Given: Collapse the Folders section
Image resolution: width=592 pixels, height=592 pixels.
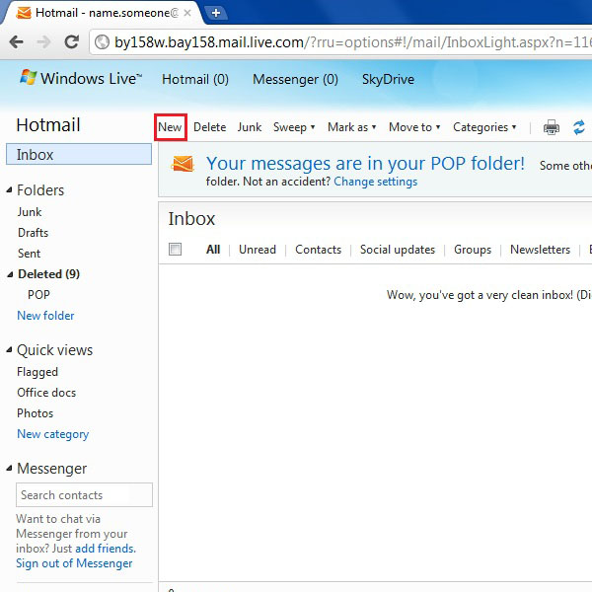Looking at the screenshot, I should [10, 190].
